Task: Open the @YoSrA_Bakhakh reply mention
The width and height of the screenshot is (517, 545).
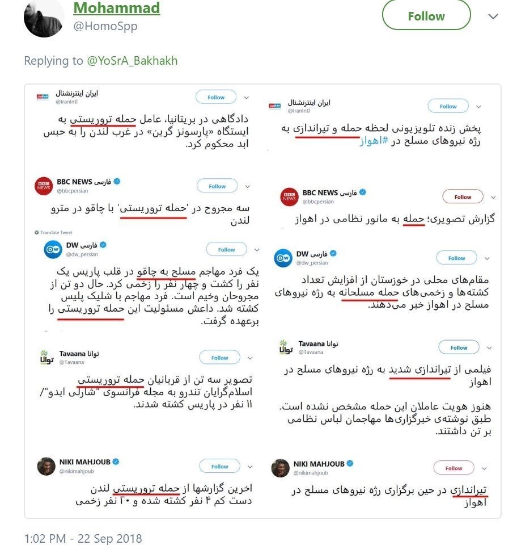Action: point(133,61)
